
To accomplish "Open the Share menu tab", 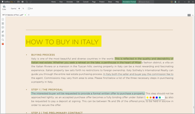I will 110,2.
